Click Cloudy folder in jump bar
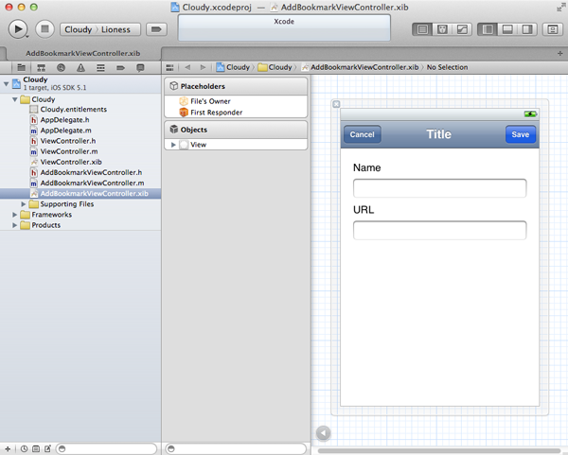Screen dimensions: 568x455 click(x=275, y=67)
